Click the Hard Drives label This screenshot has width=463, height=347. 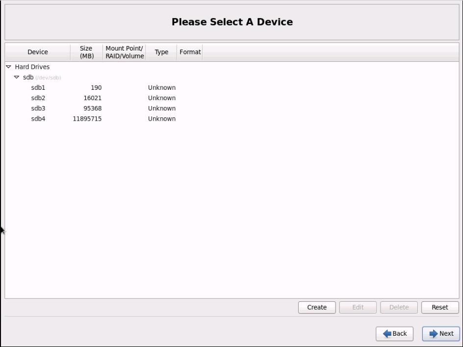32,67
